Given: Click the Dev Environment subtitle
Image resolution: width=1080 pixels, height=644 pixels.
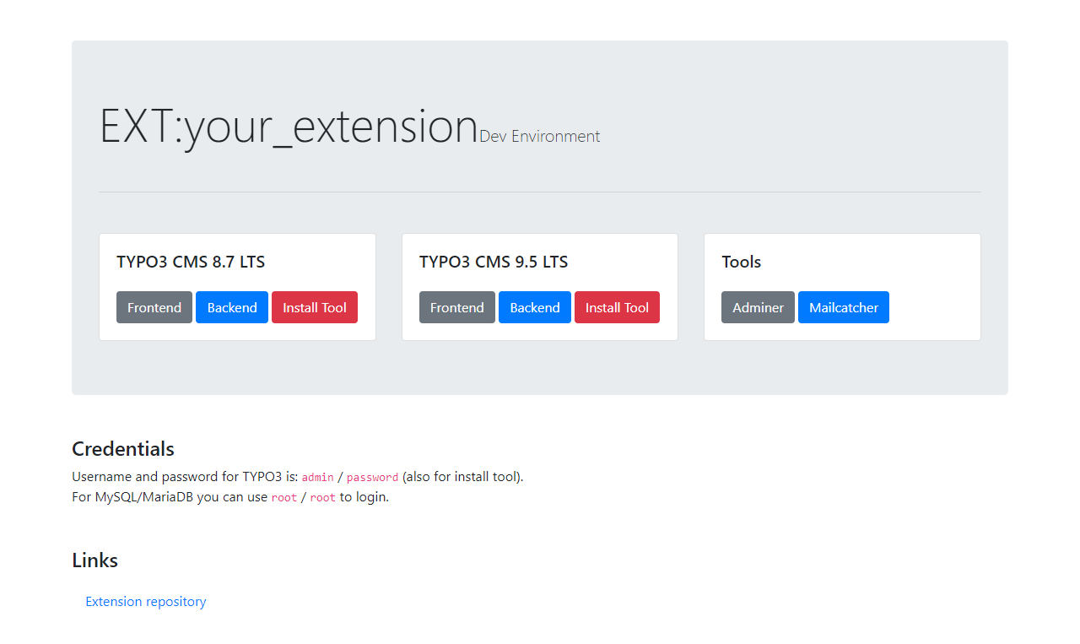Looking at the screenshot, I should pyautogui.click(x=540, y=136).
